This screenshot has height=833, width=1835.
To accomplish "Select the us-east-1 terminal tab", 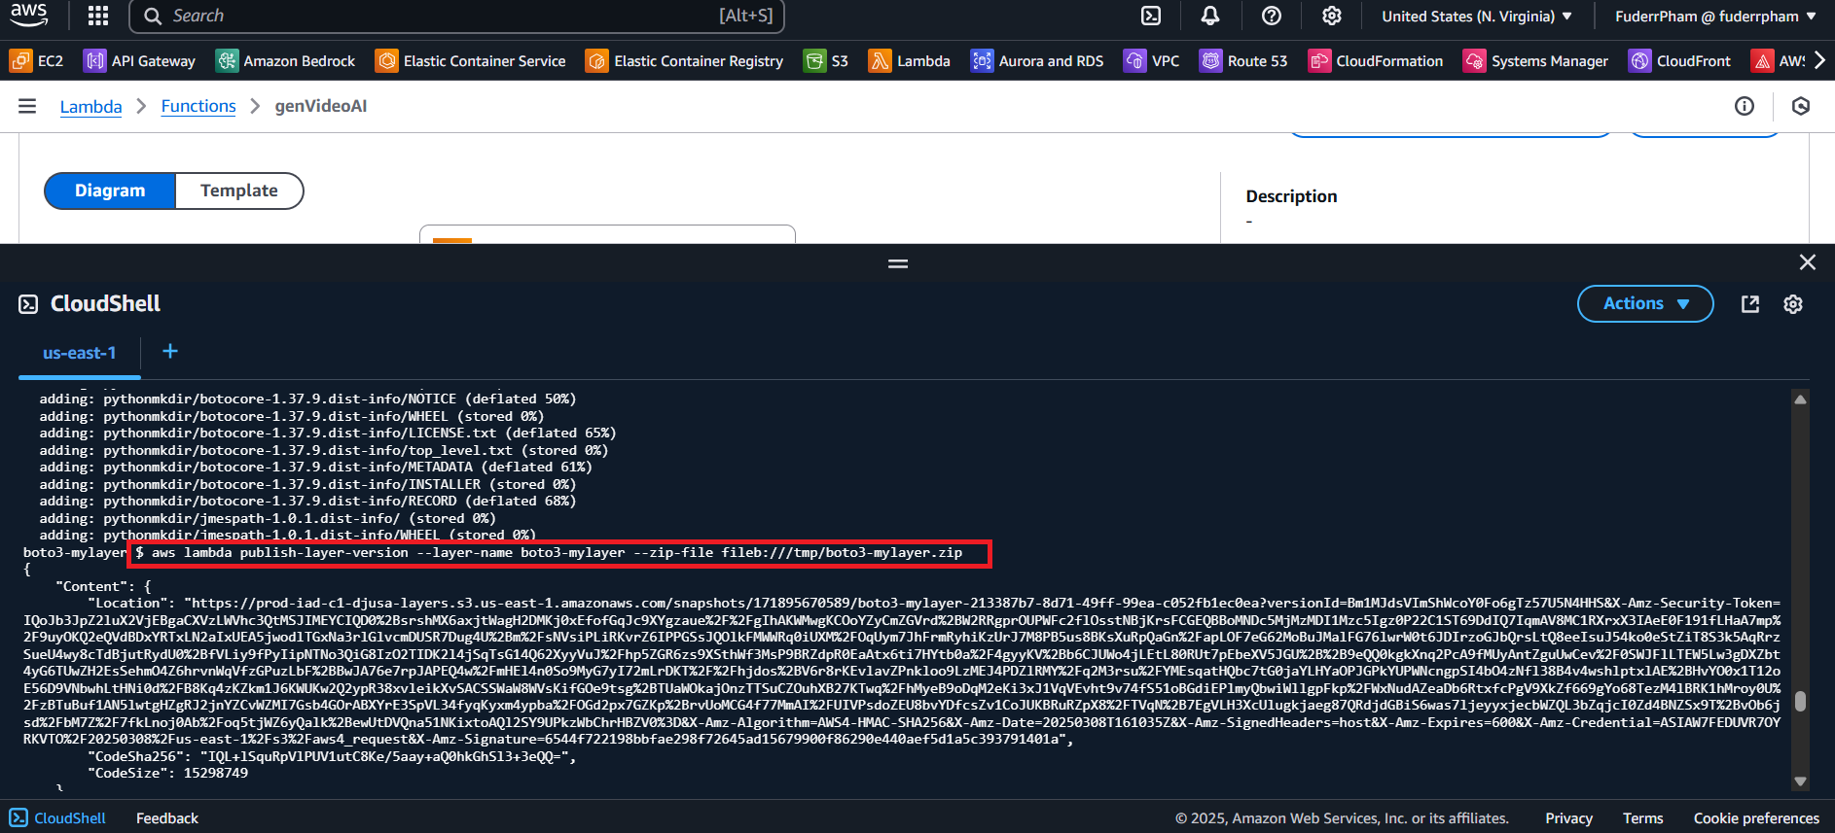I will (79, 353).
